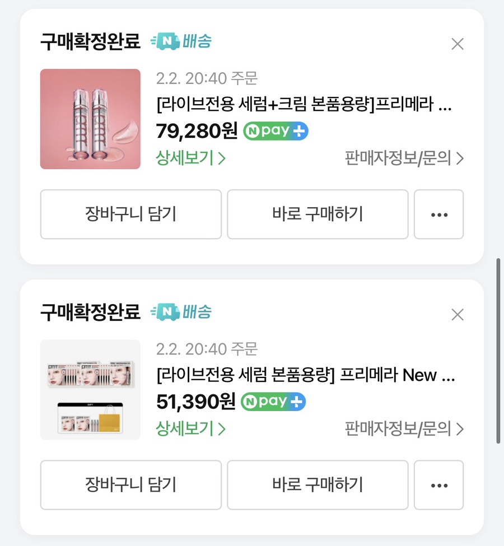Open 상세보기 details for the 79,280원 order
This screenshot has width=504, height=546.
click(190, 158)
